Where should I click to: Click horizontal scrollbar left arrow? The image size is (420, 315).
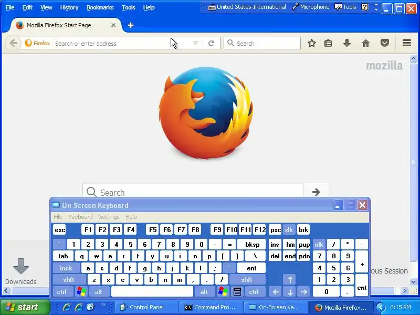click(x=6, y=291)
